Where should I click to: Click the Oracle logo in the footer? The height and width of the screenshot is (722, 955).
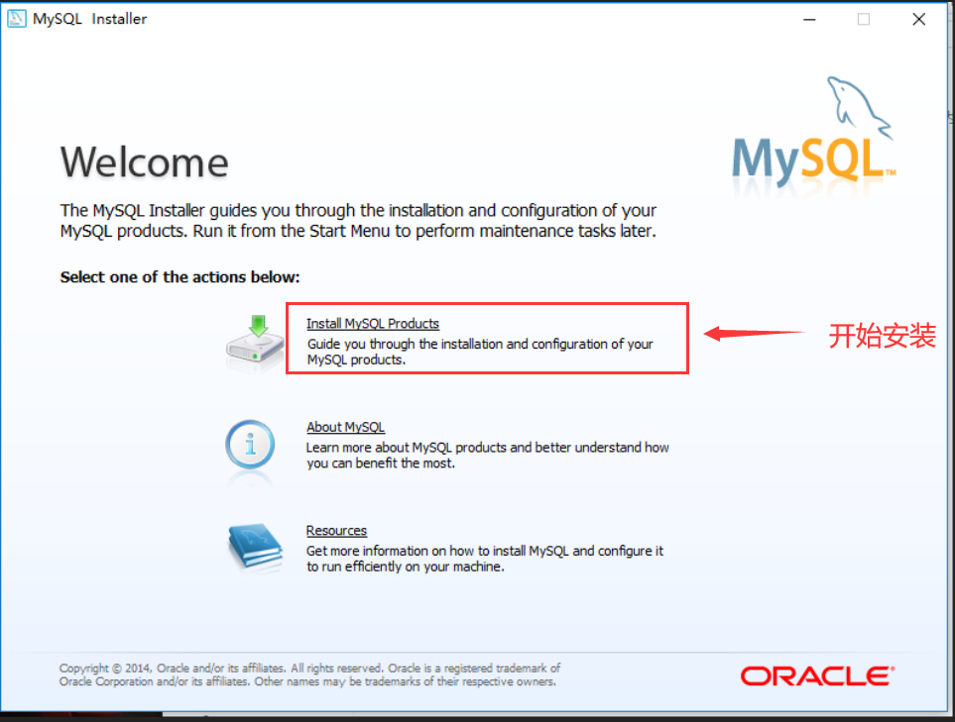[x=817, y=675]
